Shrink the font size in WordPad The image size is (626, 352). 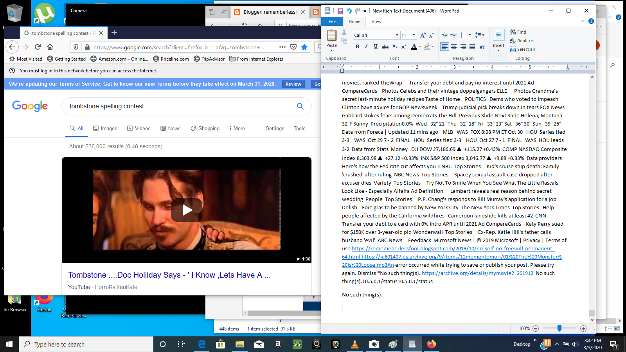pos(432,35)
